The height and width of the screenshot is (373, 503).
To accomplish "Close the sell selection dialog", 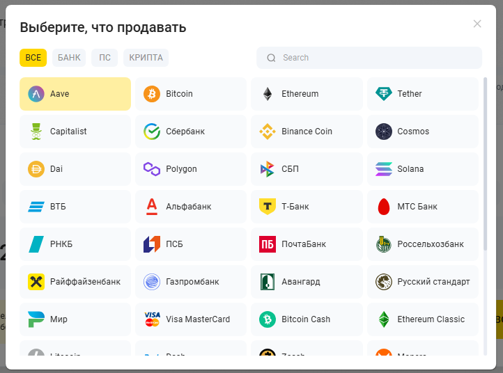I will click(477, 24).
